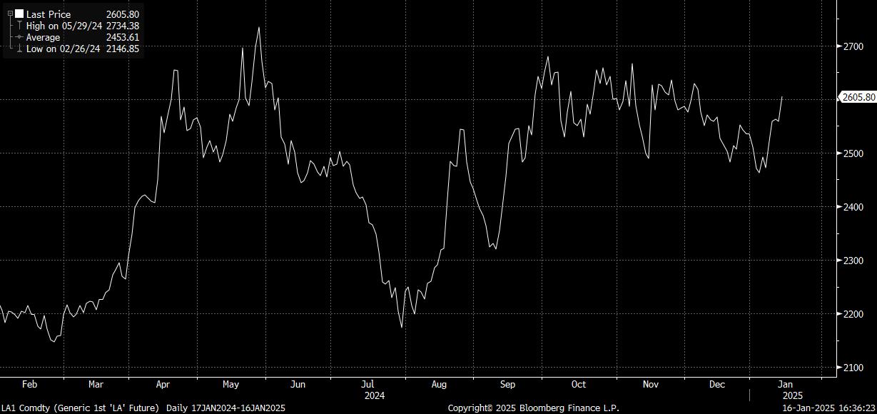Click the white Last Price color swatch
This screenshot has height=414, width=877.
point(19,14)
